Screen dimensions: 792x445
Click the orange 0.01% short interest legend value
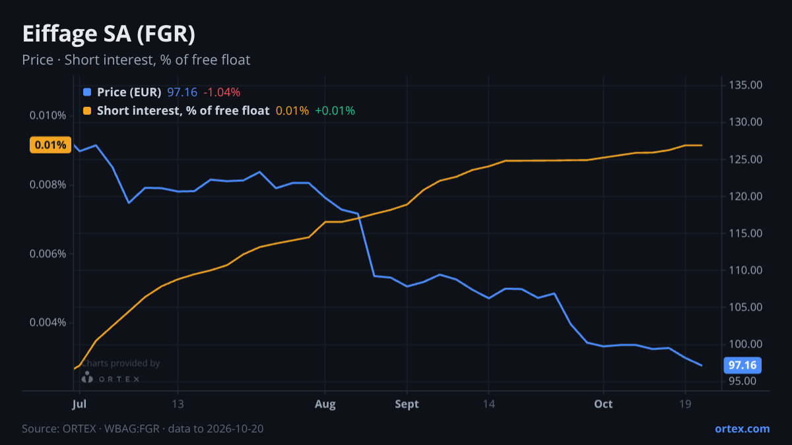click(x=292, y=111)
